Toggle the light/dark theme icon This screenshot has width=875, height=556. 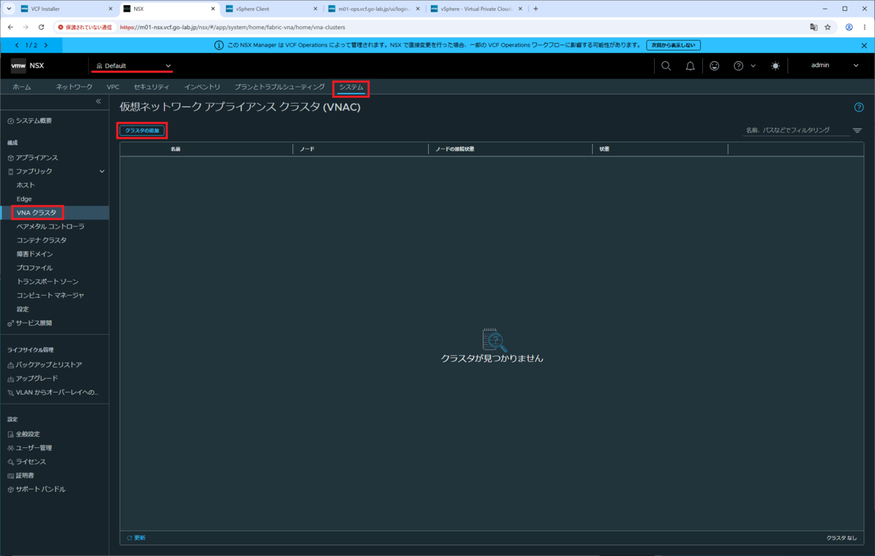pos(775,66)
